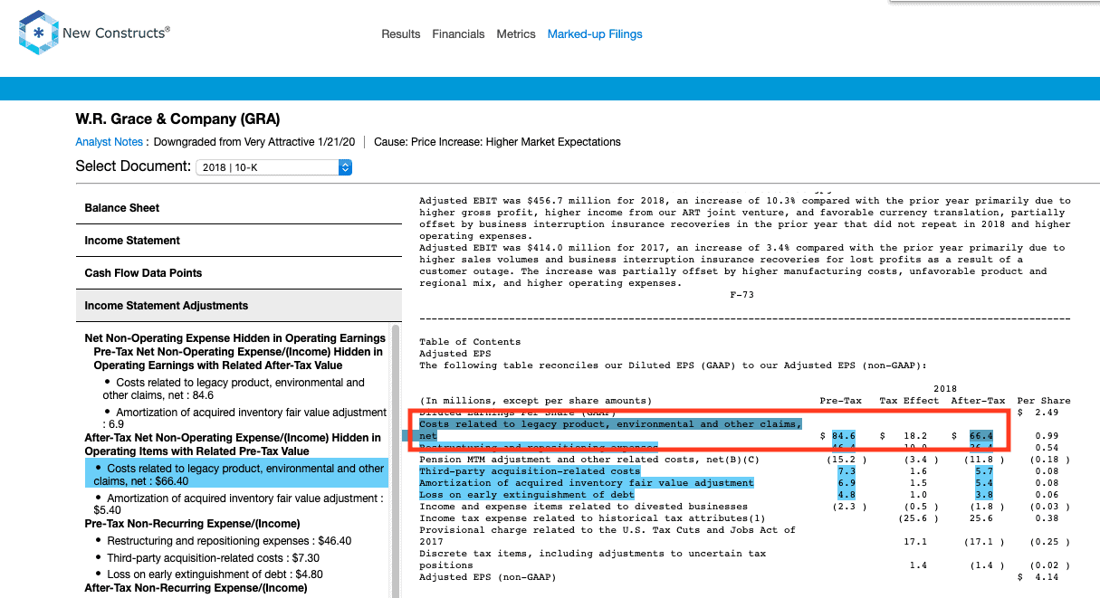Click highlighted pre-tax value 7.3
1100x598 pixels.
[x=847, y=471]
